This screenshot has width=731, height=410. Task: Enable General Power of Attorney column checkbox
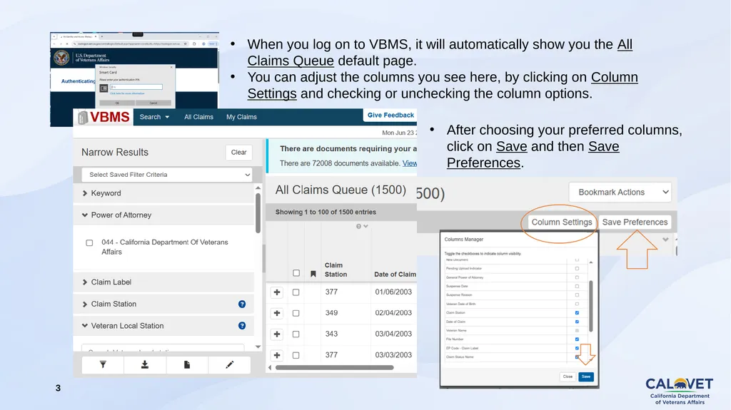point(577,277)
